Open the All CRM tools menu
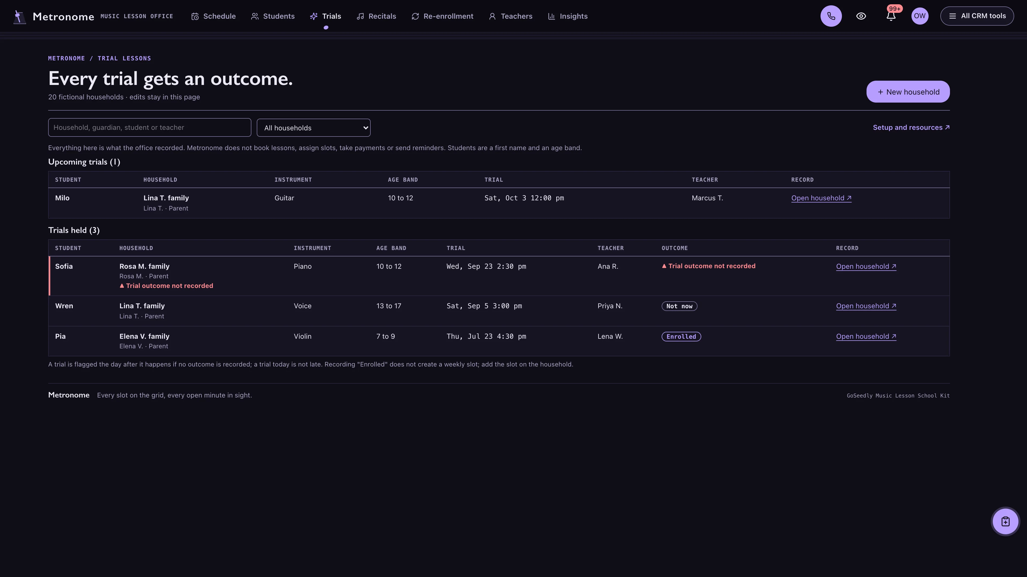Viewport: 1027px width, 577px height. [x=977, y=16]
